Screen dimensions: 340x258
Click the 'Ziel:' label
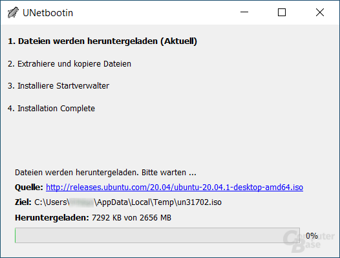pos(23,202)
